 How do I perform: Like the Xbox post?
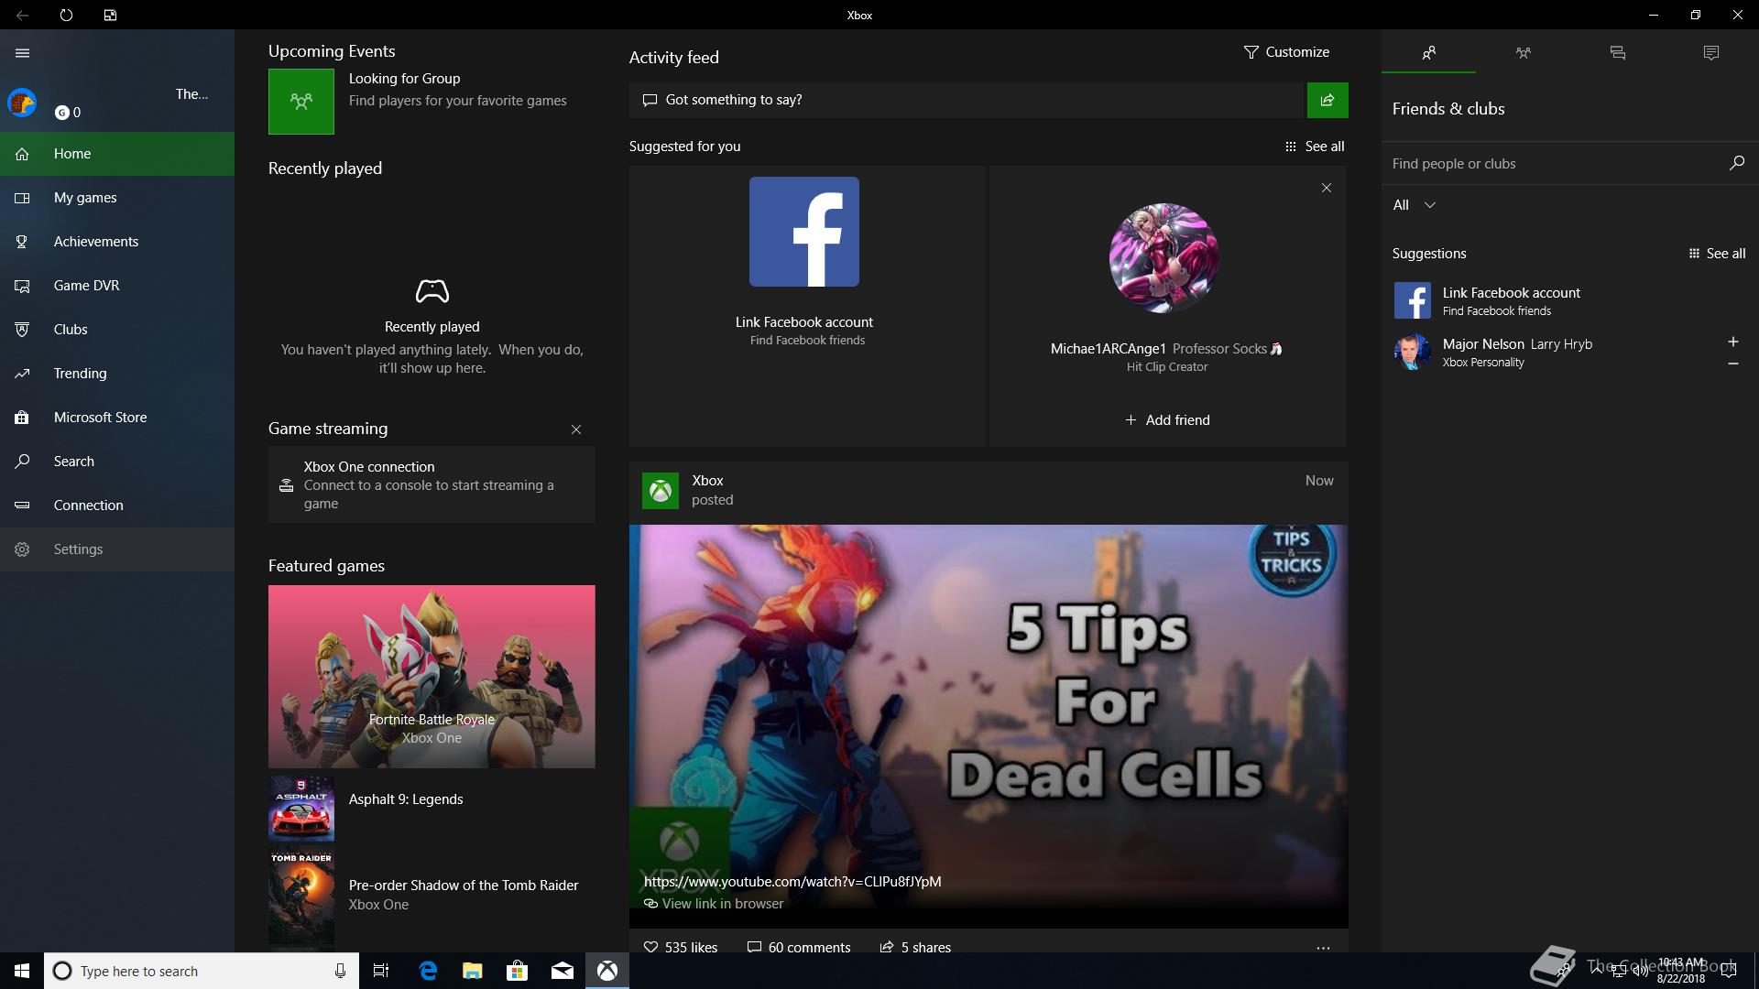tap(681, 947)
